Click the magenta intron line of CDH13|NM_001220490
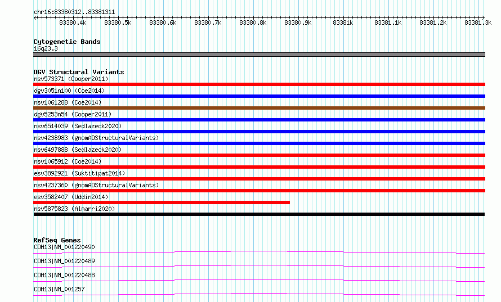 [x=259, y=251]
